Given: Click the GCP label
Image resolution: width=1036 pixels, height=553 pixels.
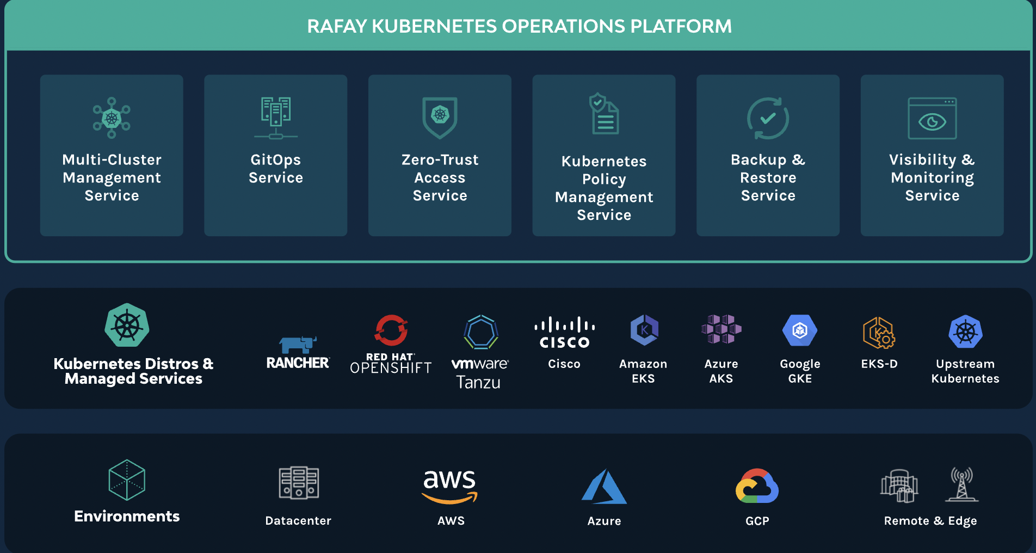Looking at the screenshot, I should [757, 521].
